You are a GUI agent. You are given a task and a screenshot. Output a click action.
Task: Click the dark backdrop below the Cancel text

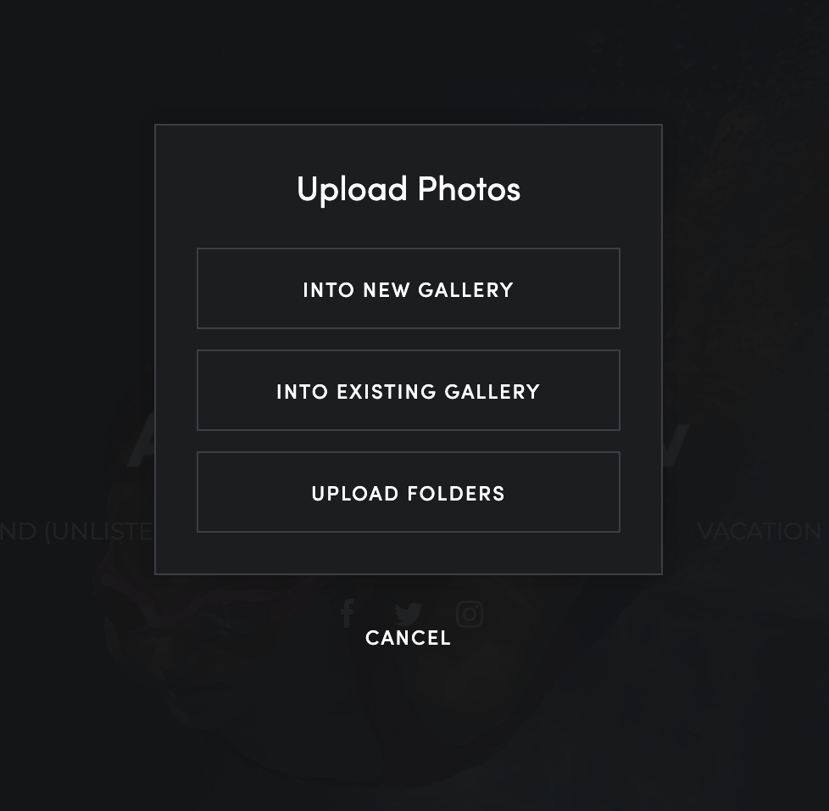pyautogui.click(x=409, y=730)
